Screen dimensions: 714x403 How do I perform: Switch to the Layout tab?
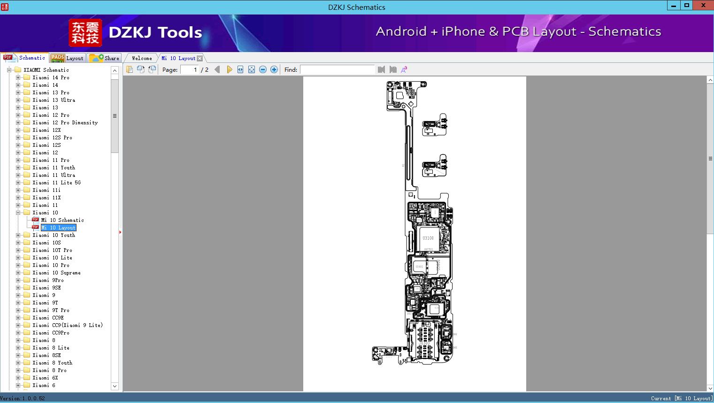67,58
